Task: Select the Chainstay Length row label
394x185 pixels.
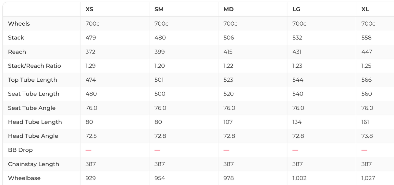Action: click(x=33, y=164)
